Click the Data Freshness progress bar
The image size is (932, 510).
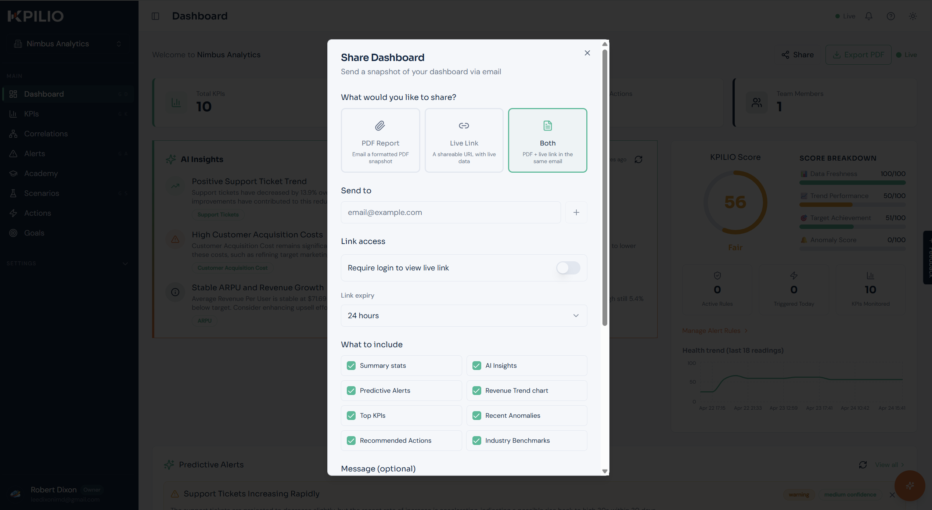coord(852,183)
